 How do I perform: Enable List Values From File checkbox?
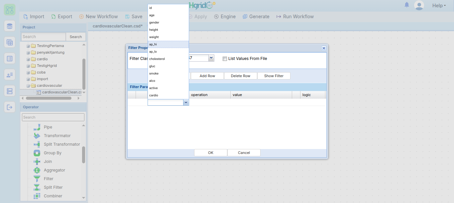(x=225, y=59)
